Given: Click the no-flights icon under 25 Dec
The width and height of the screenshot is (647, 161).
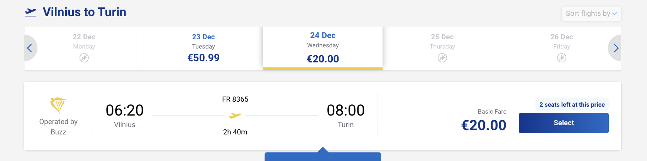Looking at the screenshot, I should (x=442, y=58).
